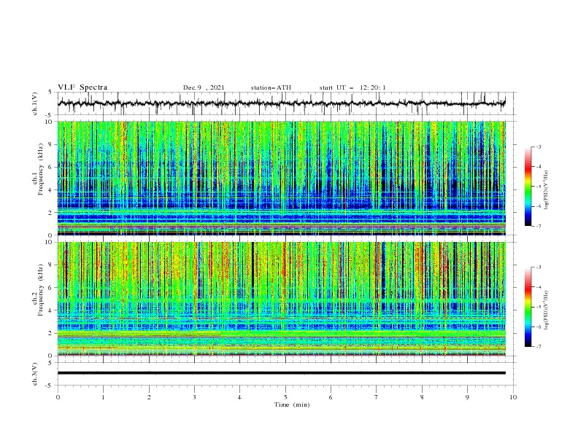
Task: Click the ch.3 flat black waveform trace
Action: (281, 373)
